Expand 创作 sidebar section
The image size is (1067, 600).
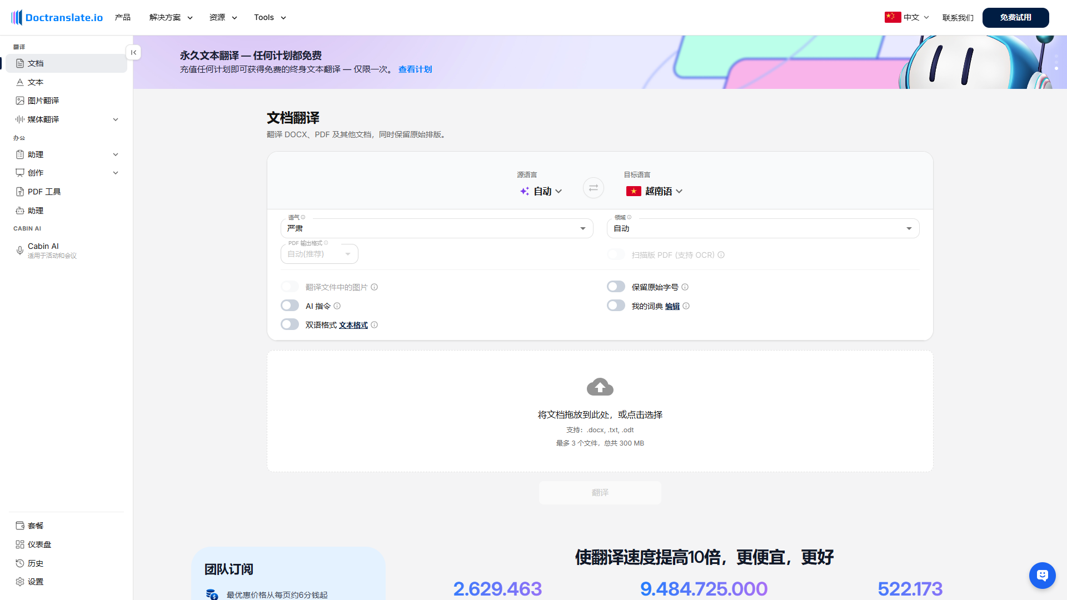point(67,173)
